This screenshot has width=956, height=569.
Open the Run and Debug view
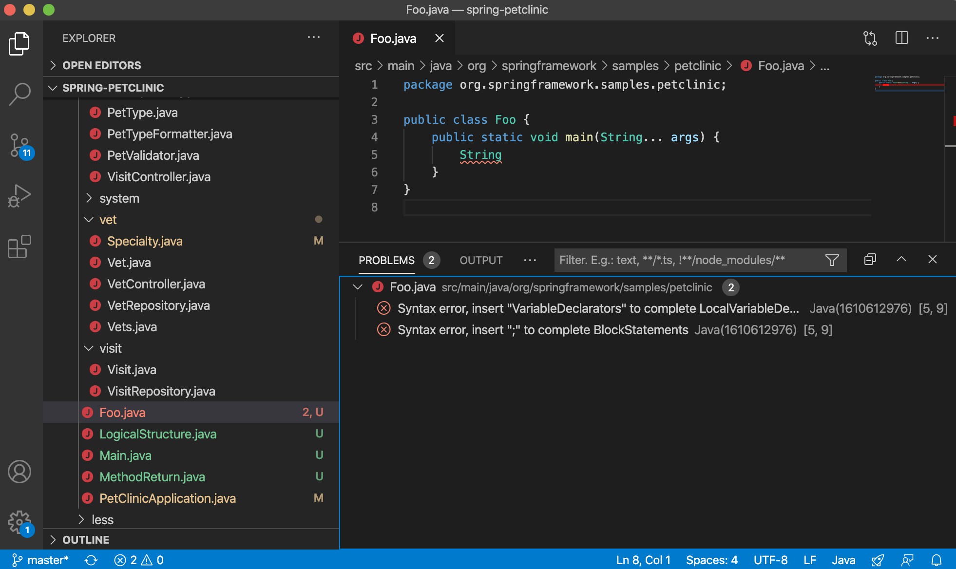click(x=19, y=196)
